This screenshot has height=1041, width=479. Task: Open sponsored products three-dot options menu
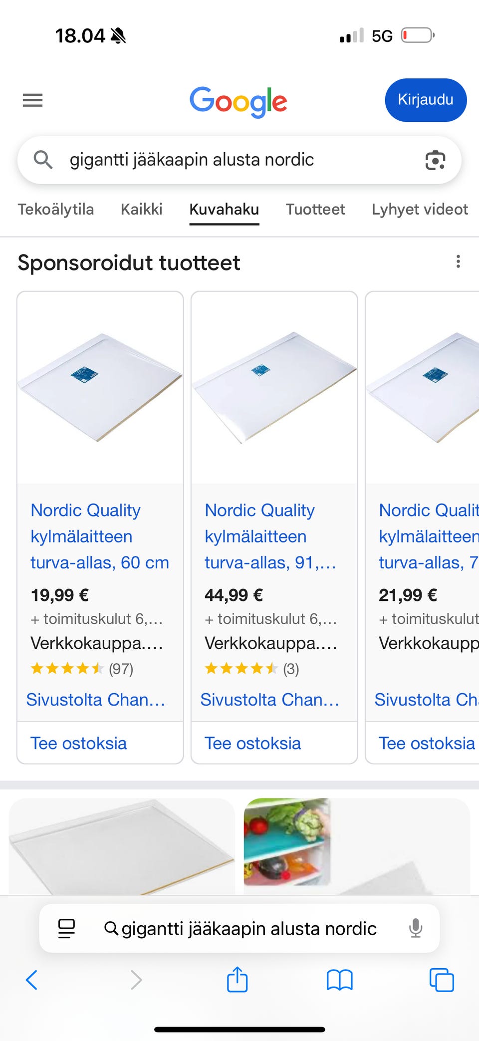point(458,261)
